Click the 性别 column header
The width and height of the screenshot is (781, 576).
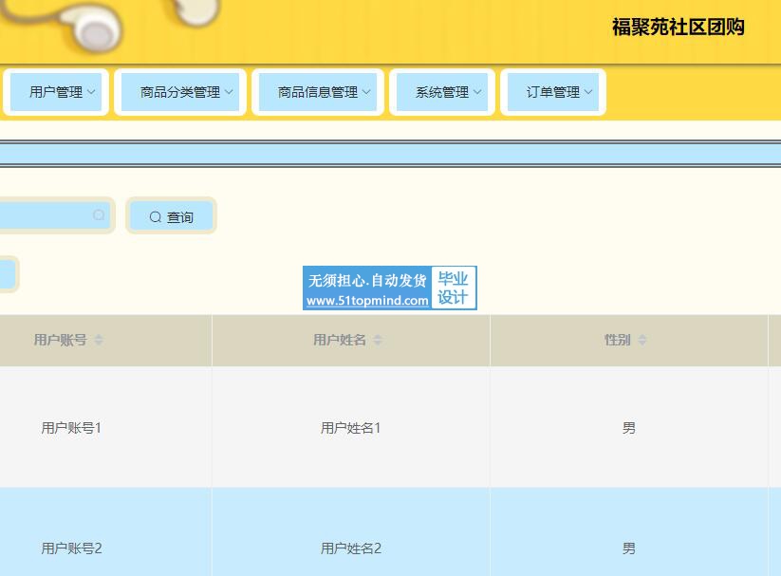pyautogui.click(x=629, y=341)
